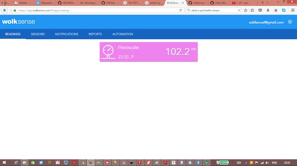Viewport: 297px width, 166px height.
Task: Click the wolksense logo
Action: (x=18, y=21)
